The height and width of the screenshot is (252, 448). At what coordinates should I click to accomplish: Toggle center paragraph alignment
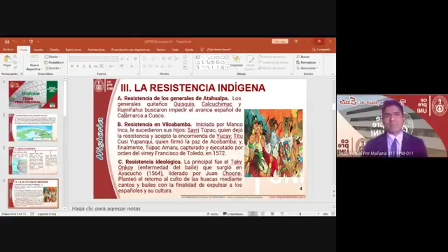[x=150, y=66]
